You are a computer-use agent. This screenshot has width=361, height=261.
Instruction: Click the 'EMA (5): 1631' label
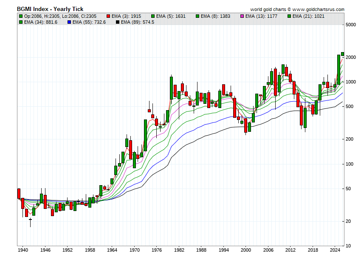[171, 16]
